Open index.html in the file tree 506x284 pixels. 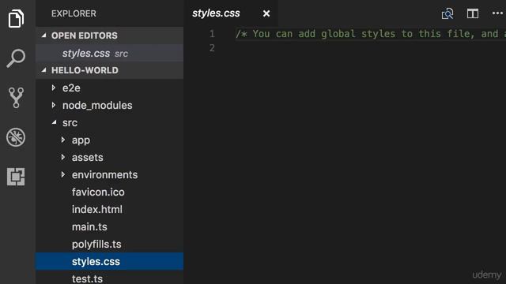(x=97, y=210)
